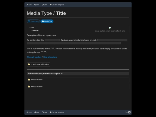Image resolution: width=156 pixels, height=117 pixels.
Task: Toggle the superscript 'like this' note
Action: [43, 52]
